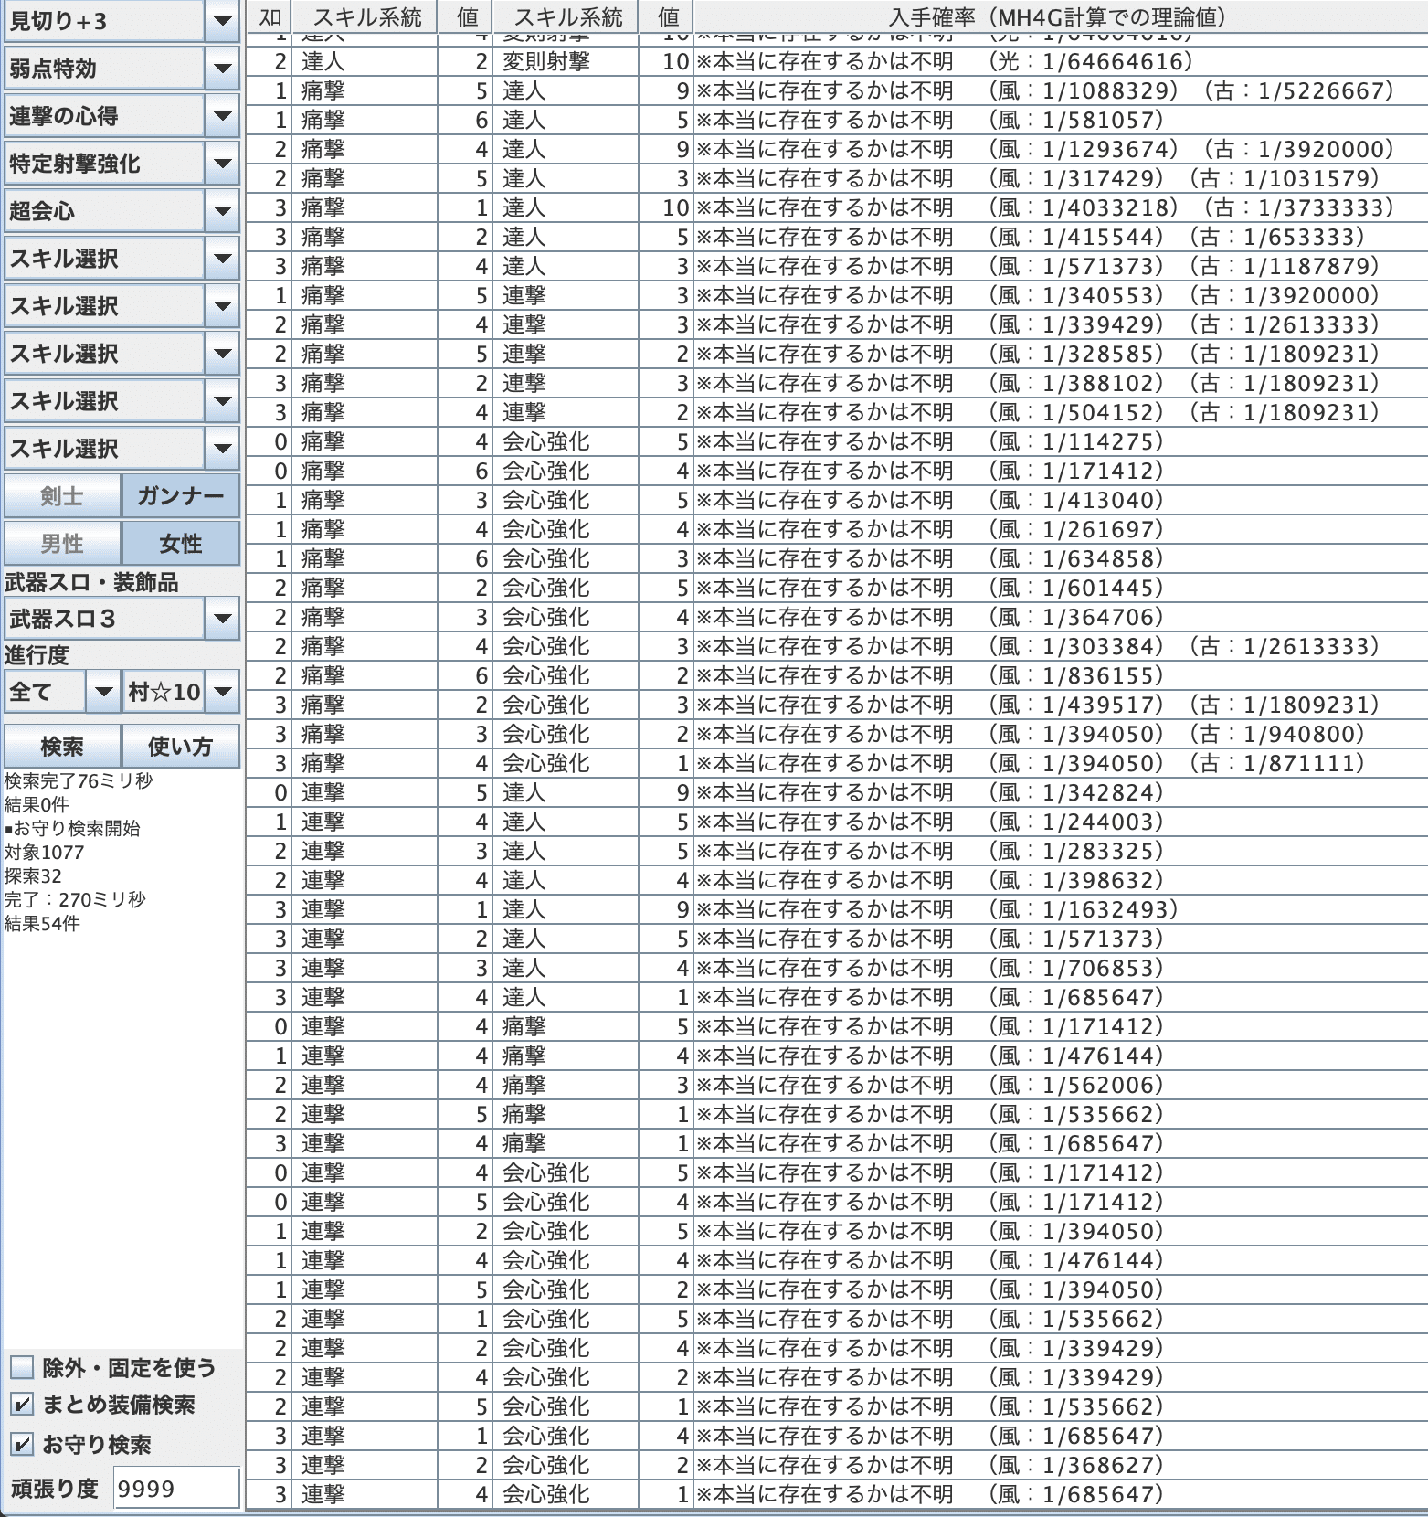Select the row with 風：1/504152

point(836,412)
